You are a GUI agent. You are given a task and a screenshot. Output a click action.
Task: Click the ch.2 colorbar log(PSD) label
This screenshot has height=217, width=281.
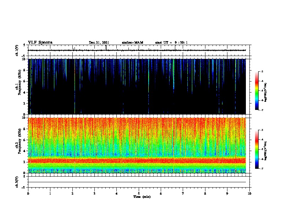(266, 151)
